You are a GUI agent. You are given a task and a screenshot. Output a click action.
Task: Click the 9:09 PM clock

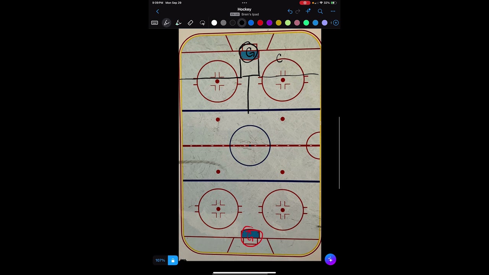tap(158, 3)
